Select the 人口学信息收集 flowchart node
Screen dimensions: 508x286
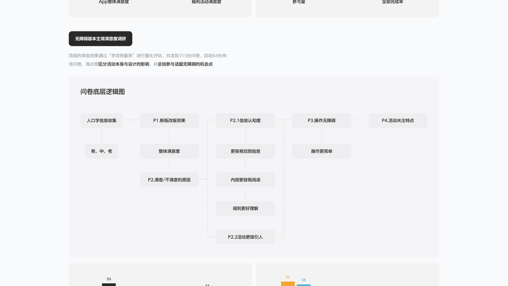(101, 120)
